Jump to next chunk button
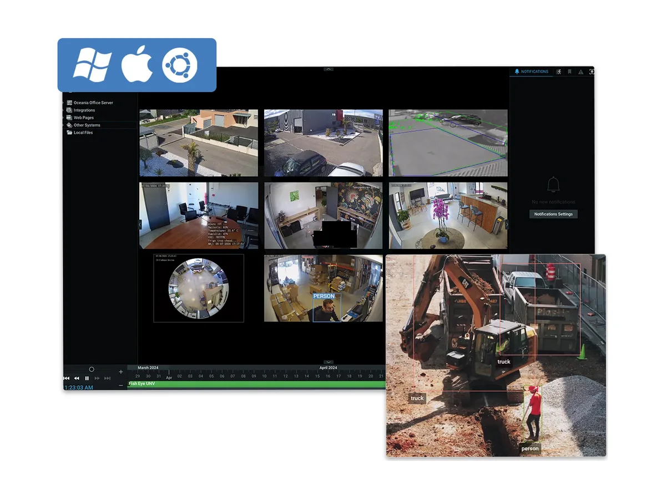The height and width of the screenshot is (499, 666). coord(107,378)
